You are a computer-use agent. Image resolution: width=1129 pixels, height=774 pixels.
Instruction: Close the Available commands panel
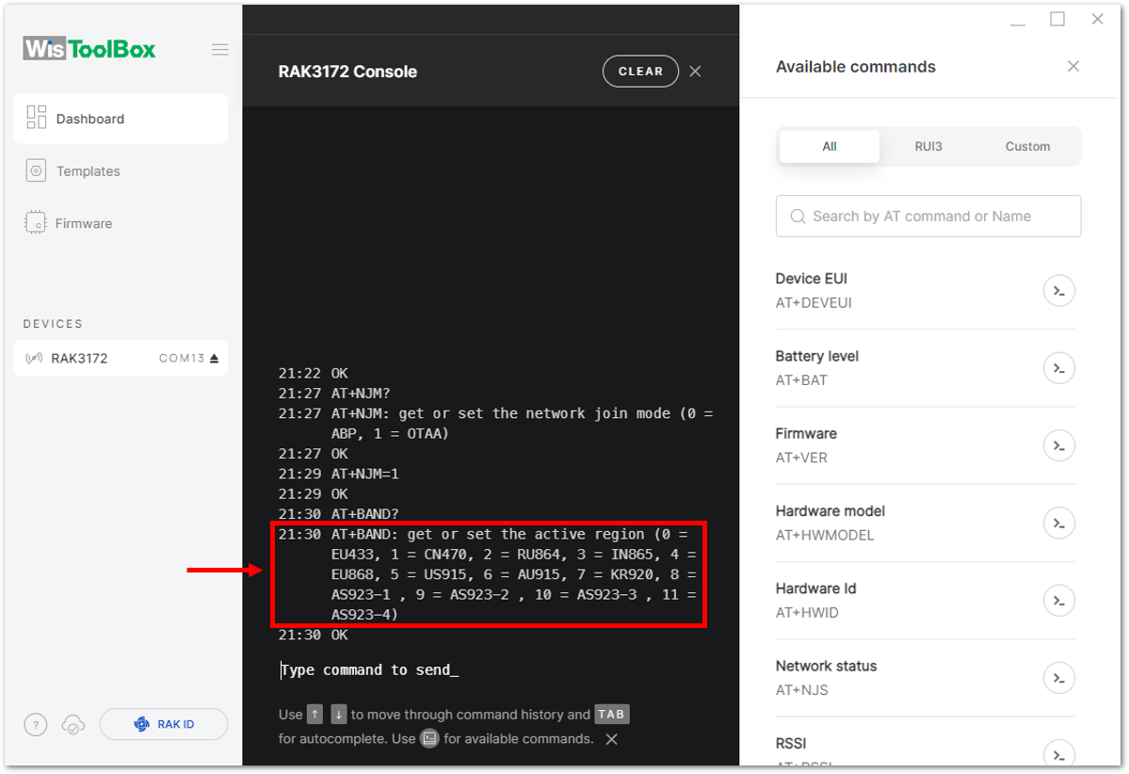click(x=1073, y=66)
